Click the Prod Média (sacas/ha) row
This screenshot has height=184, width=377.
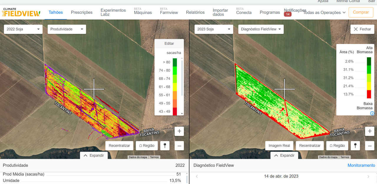(x=92, y=174)
